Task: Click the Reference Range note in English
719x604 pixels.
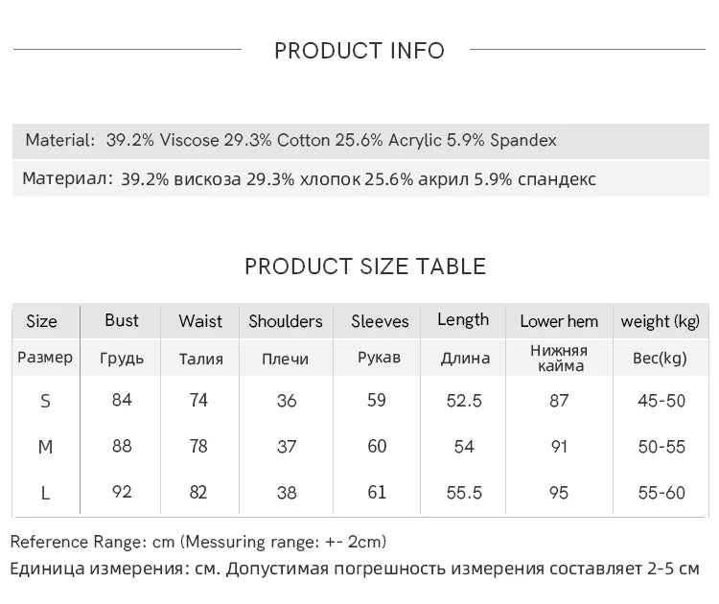Action: (x=198, y=543)
